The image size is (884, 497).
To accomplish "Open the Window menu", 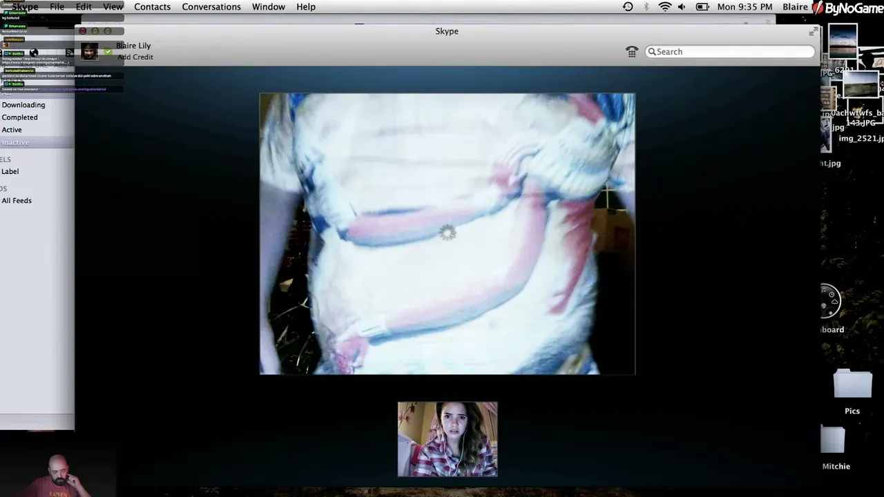I will coord(269,7).
